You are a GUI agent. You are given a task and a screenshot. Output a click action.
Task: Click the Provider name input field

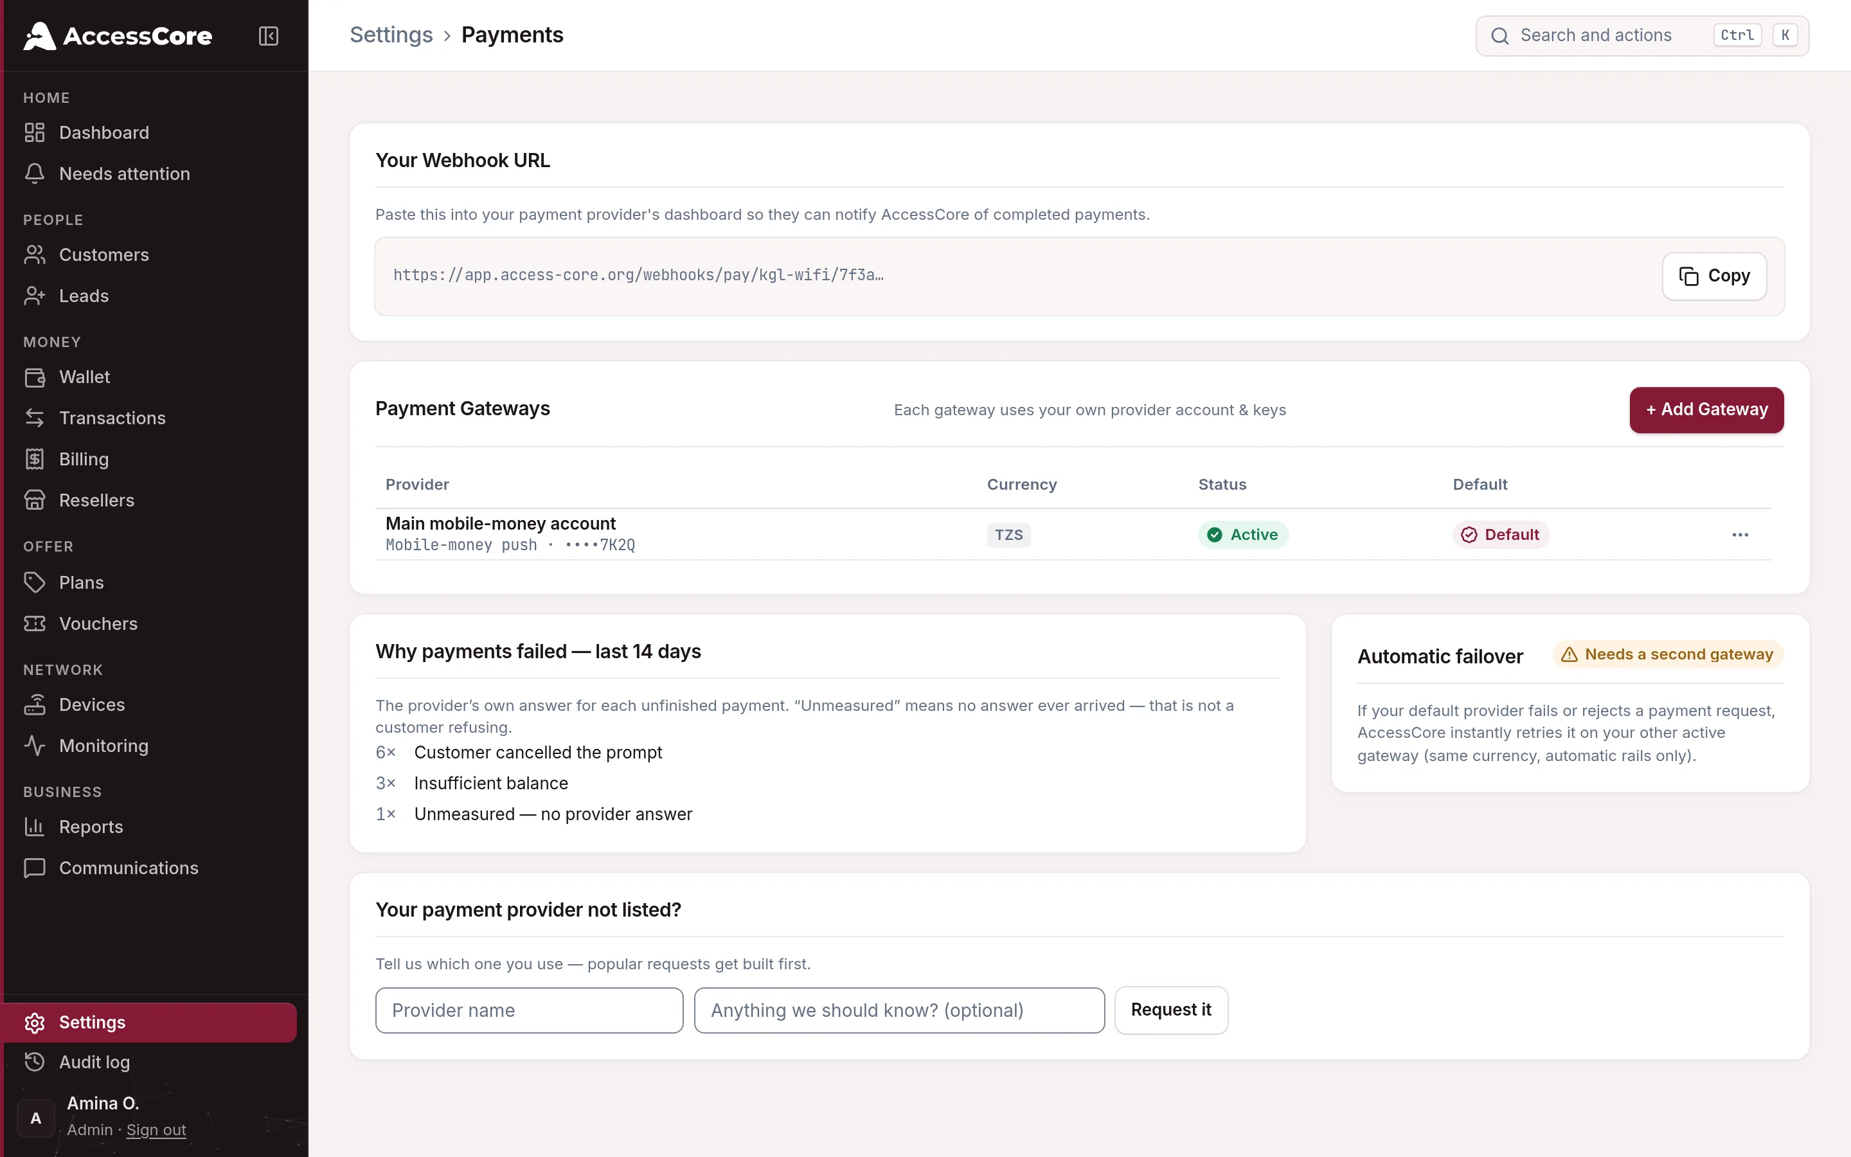pos(530,1010)
